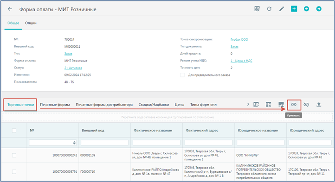Focus the № column filter field
Screen dimensions: 335x182
[x=52, y=143]
